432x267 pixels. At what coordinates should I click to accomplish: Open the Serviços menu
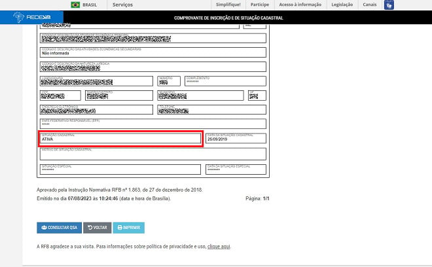click(122, 5)
